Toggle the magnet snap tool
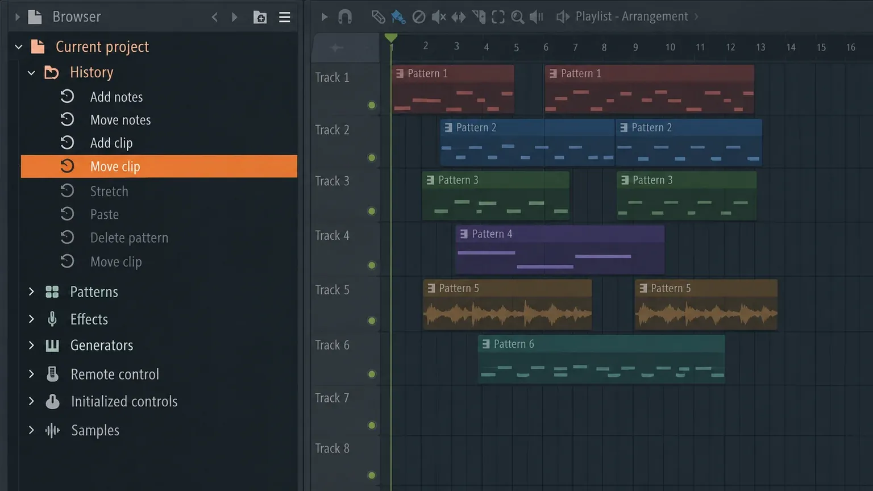Screen dimensions: 873x491 click(345, 17)
